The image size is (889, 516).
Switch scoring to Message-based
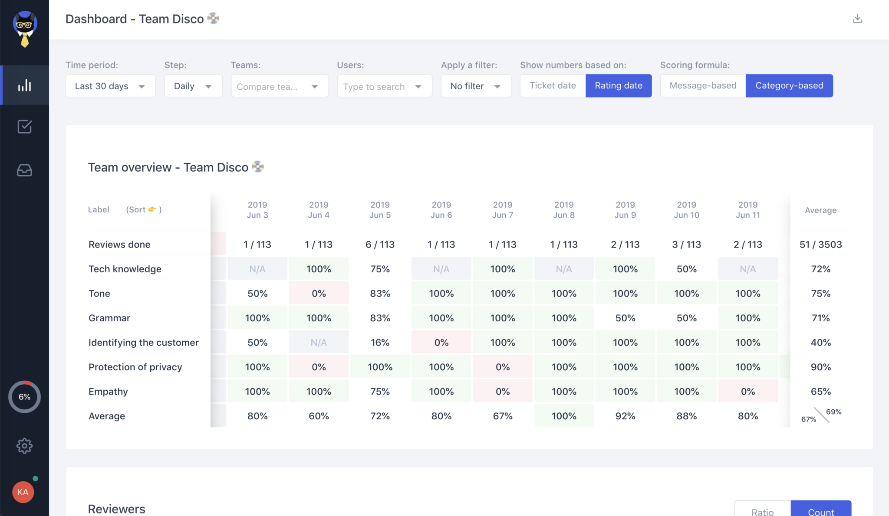point(702,85)
